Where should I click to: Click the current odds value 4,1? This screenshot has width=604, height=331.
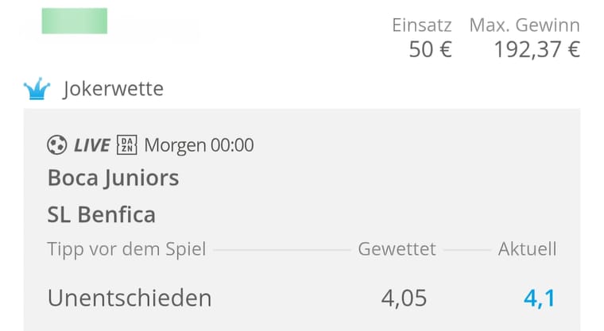point(540,298)
